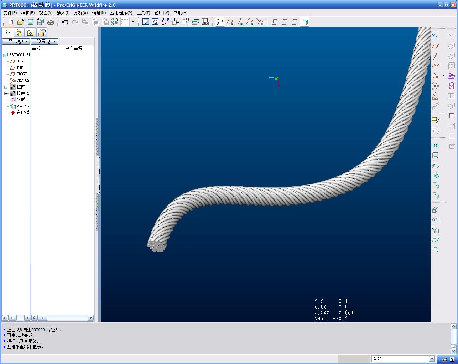Switch to the Favorites navigator tab
The width and height of the screenshot is (458, 364).
pyautogui.click(x=31, y=33)
